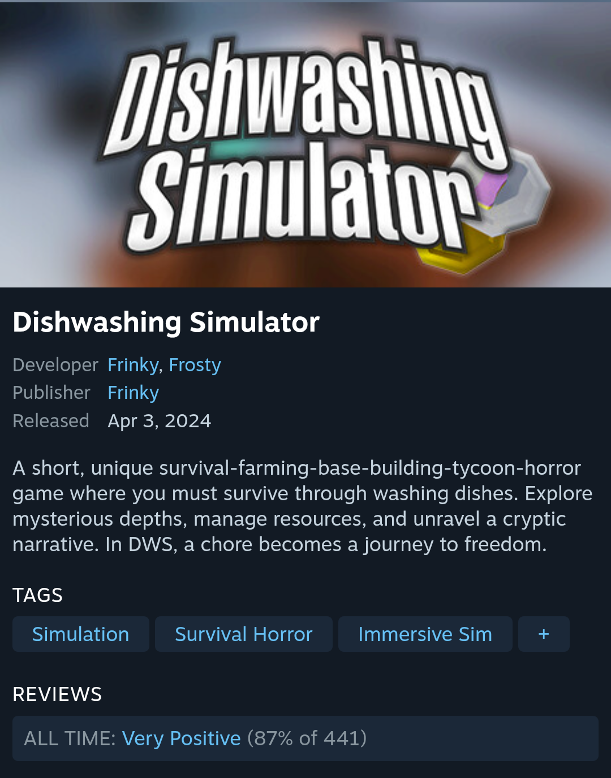Open developer Frosty's page link
The image size is (611, 778).
pyautogui.click(x=195, y=365)
